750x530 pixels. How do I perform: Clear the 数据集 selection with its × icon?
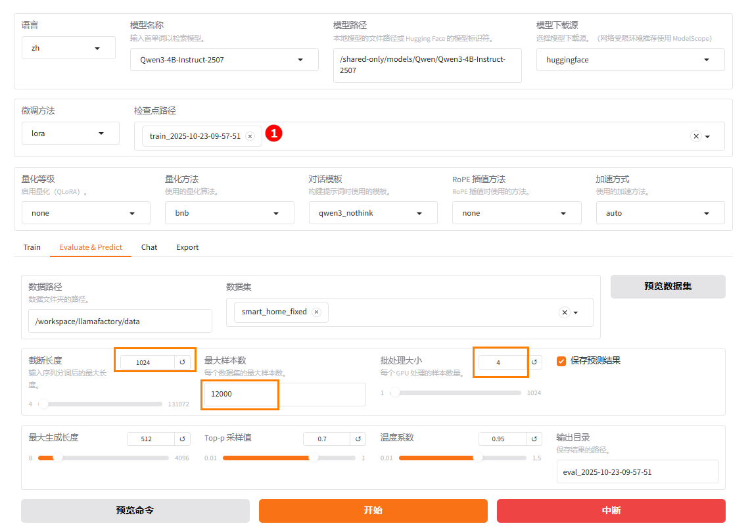pos(564,312)
